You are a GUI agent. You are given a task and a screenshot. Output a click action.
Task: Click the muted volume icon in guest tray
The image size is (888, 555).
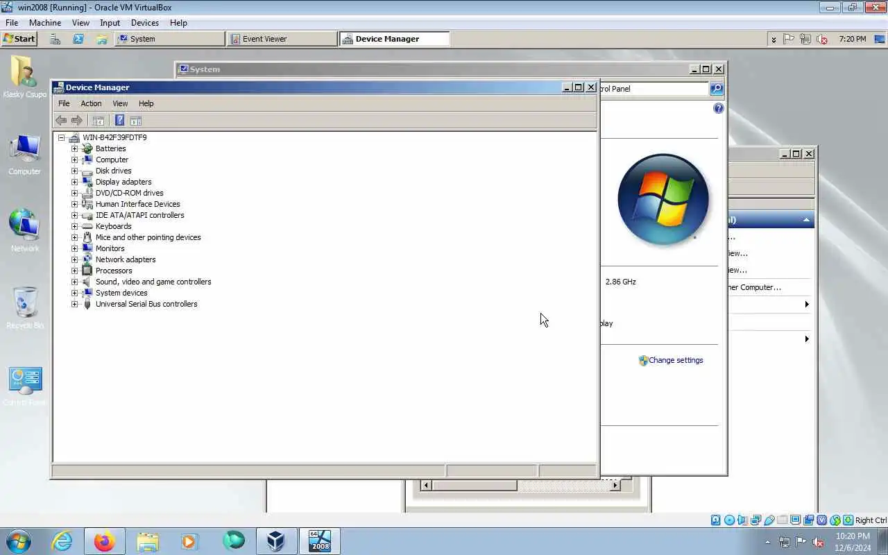[822, 39]
